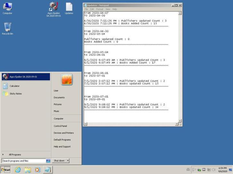Open the Recycle Bin icon
The height and width of the screenshot is (174, 233).
pos(8,28)
